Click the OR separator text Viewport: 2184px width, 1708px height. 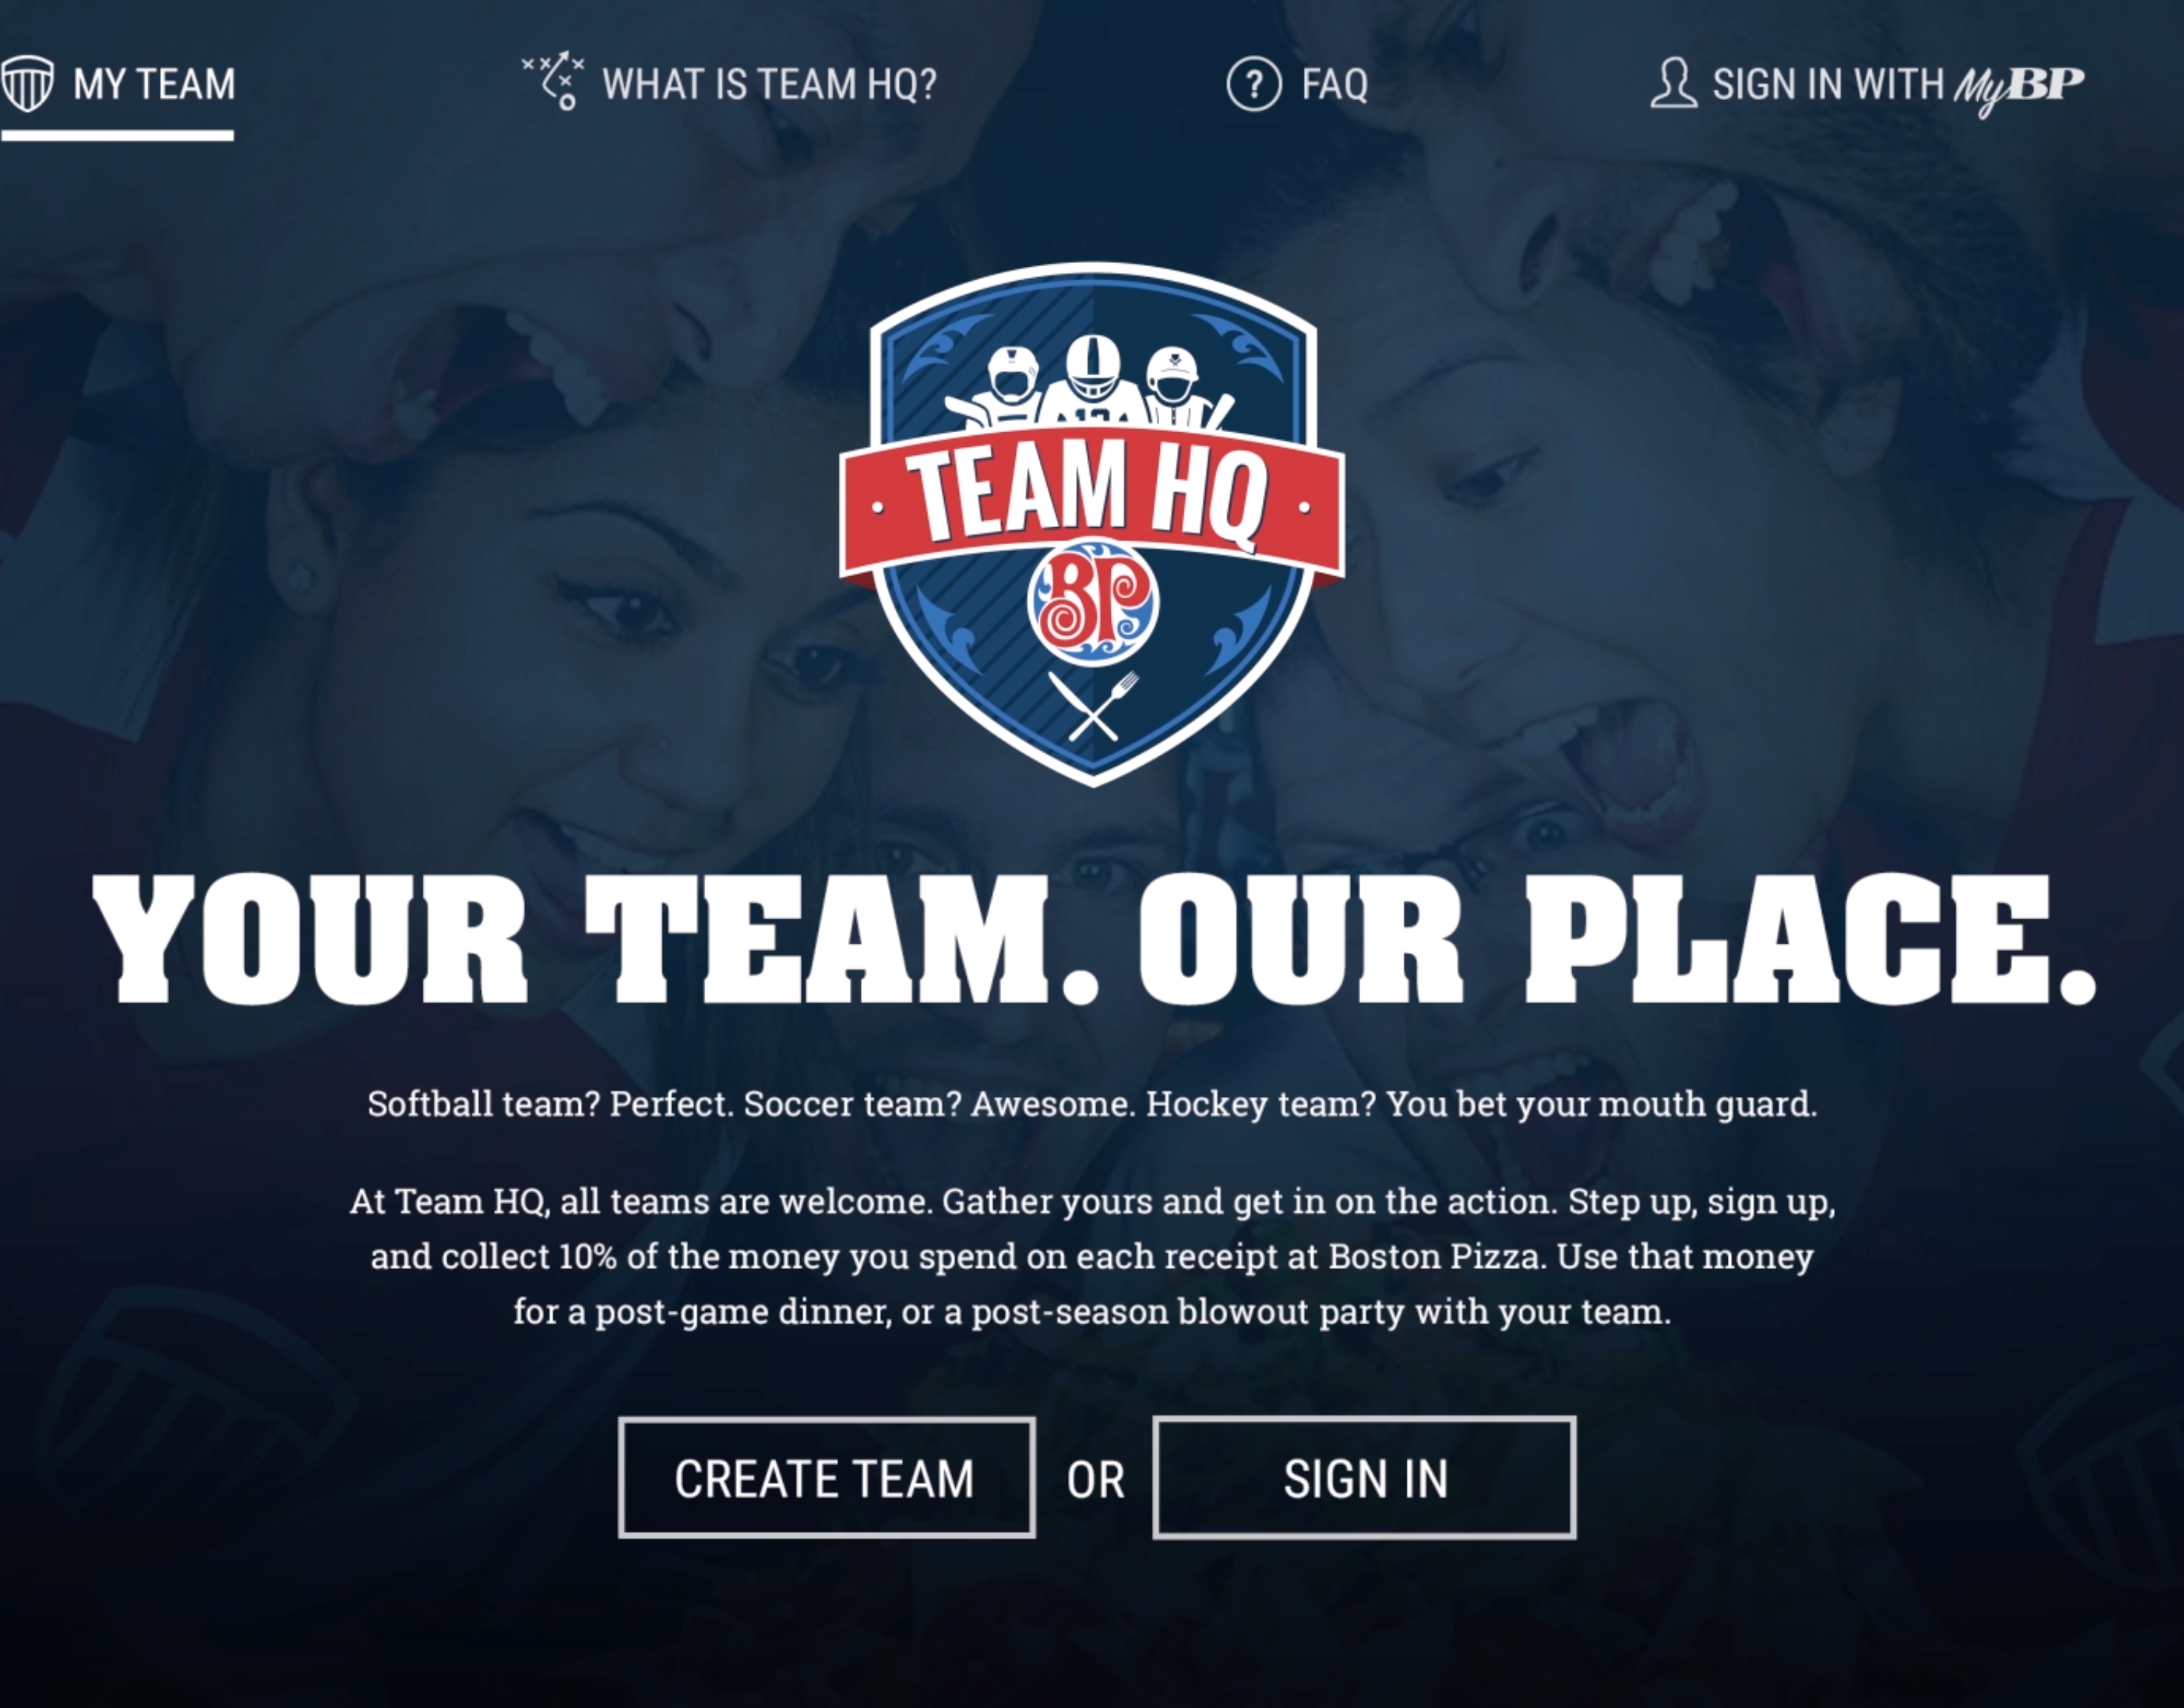(1095, 1480)
